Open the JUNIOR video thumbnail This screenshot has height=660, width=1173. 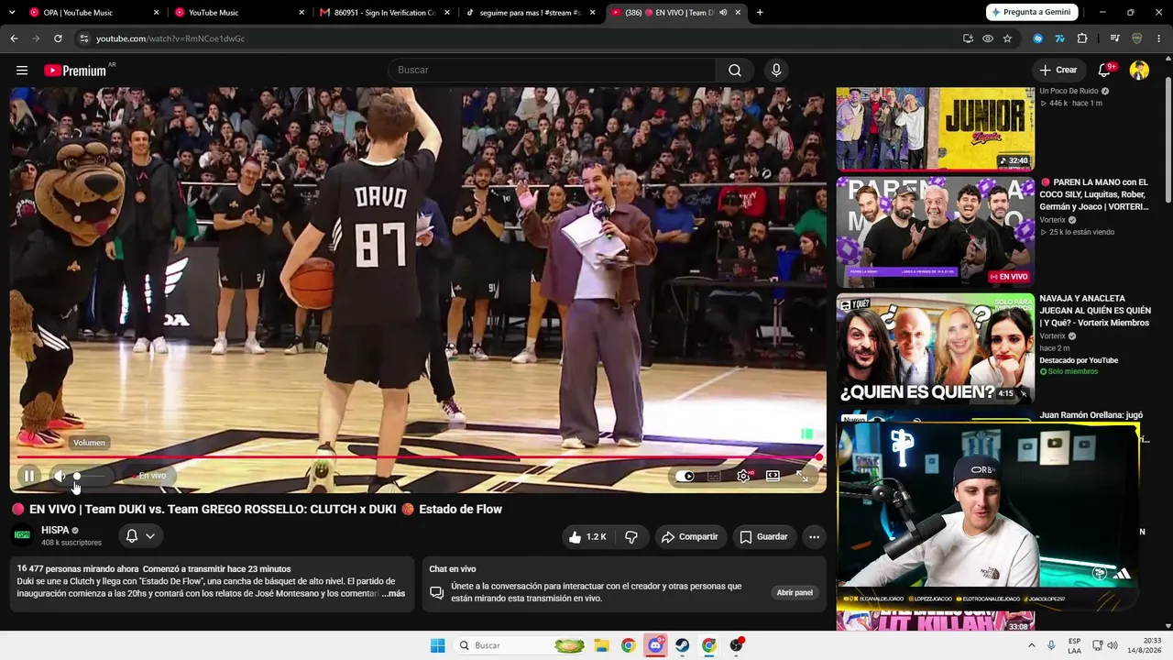(935, 129)
